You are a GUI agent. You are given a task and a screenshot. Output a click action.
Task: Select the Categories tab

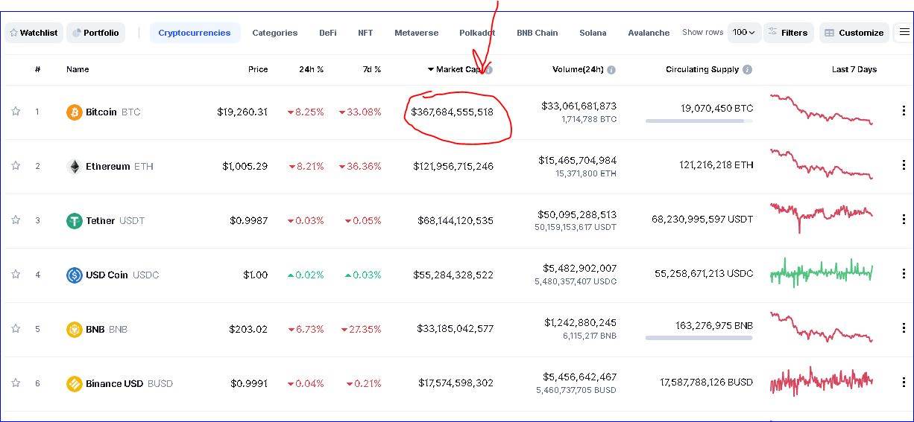(274, 33)
